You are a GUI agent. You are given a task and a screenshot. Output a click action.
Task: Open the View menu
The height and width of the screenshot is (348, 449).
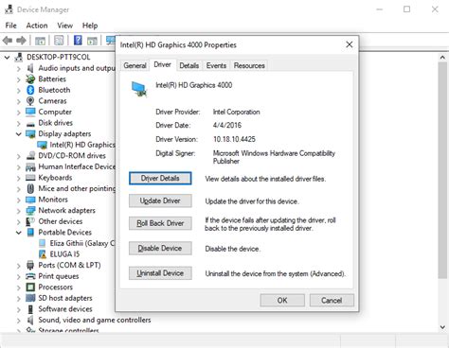65,26
